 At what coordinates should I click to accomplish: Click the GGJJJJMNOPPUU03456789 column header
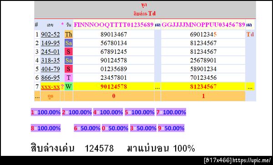click(x=203, y=25)
